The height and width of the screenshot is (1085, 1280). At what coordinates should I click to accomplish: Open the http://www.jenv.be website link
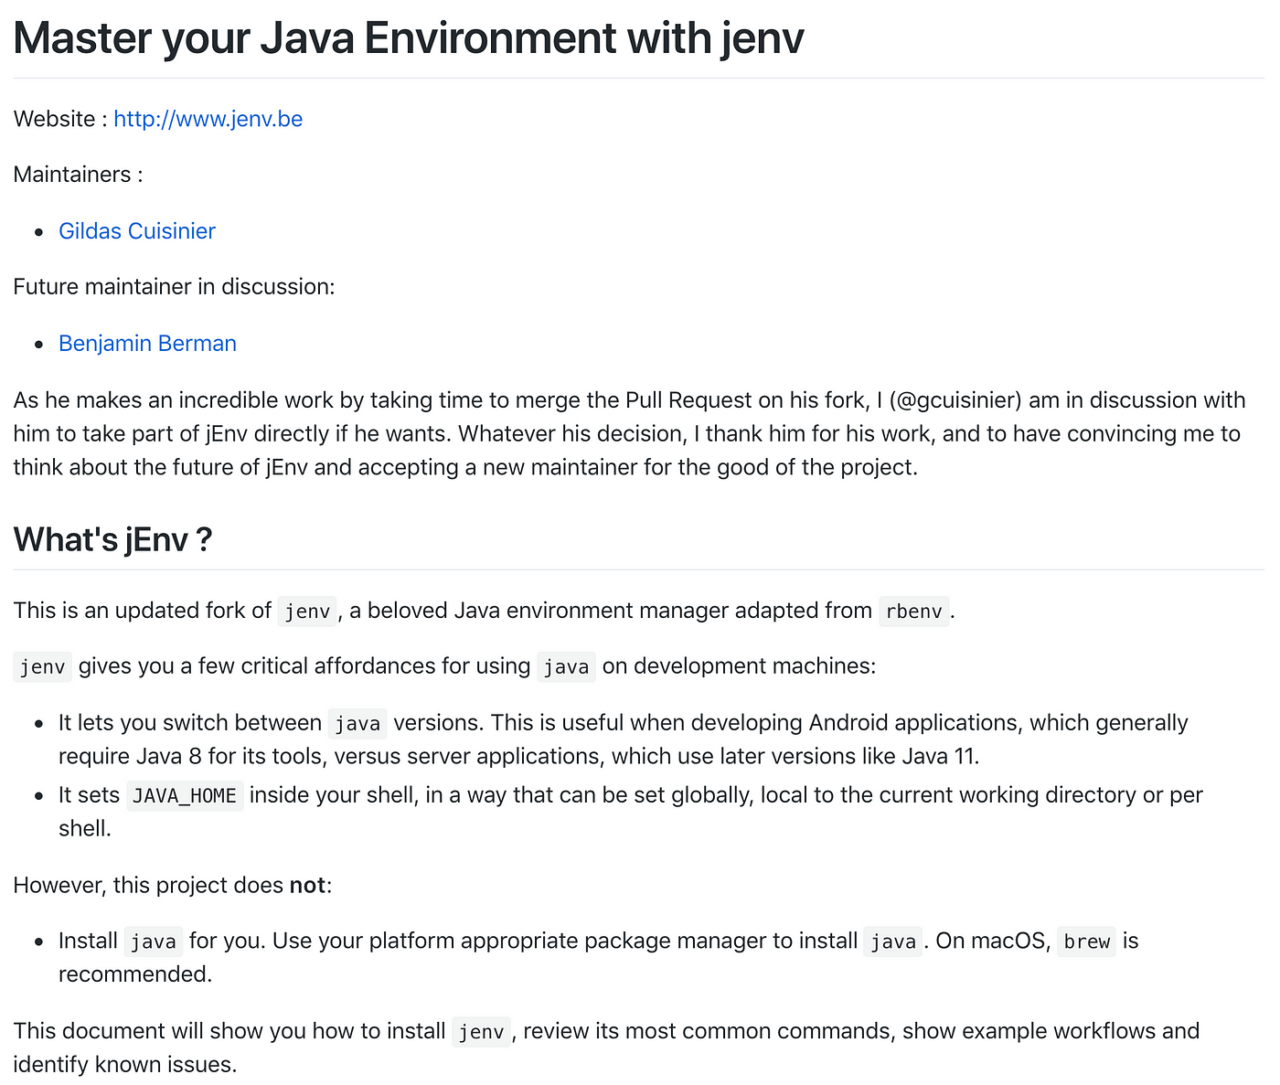click(208, 119)
